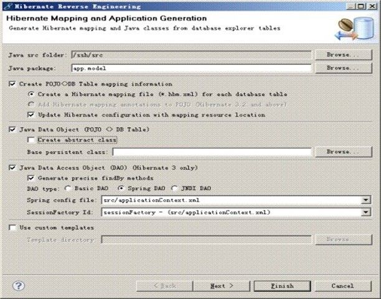Go to the Next wizard page
The height and width of the screenshot is (299, 381).
click(x=222, y=286)
